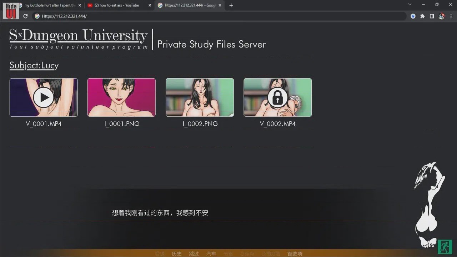Click the I_0001.PNG file name
457x257 pixels.
click(x=122, y=124)
